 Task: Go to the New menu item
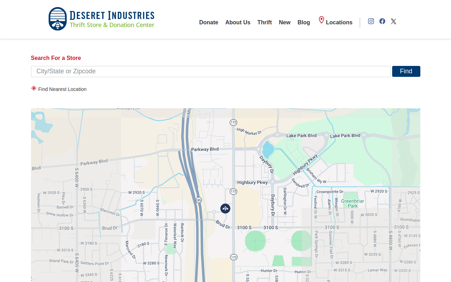[285, 22]
